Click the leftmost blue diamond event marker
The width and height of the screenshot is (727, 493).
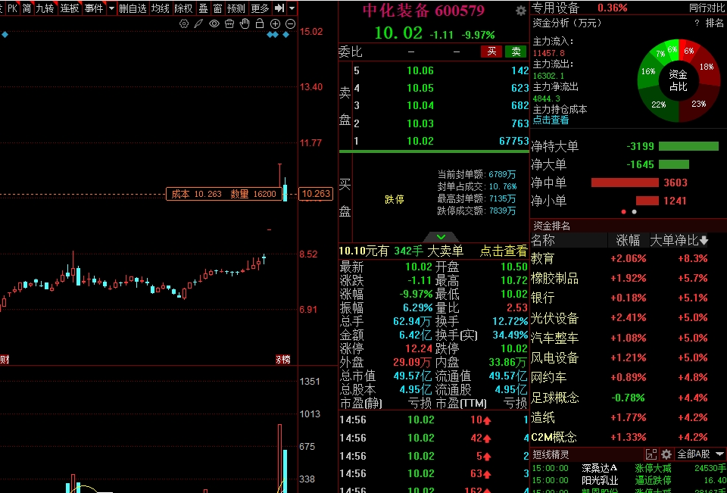(x=5, y=35)
